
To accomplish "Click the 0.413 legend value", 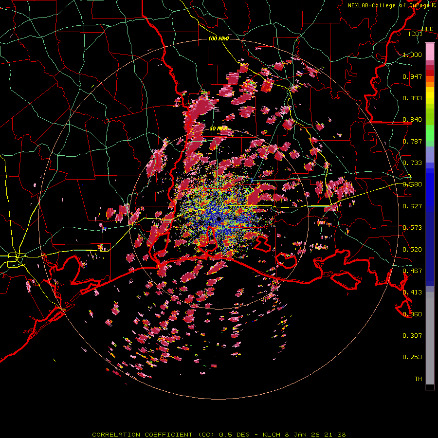I will pyautogui.click(x=412, y=292).
